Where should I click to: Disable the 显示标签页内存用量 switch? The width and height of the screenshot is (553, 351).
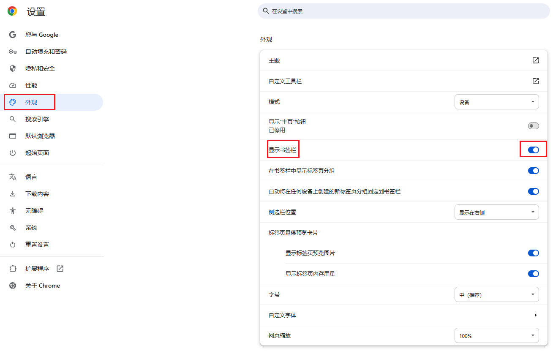tap(534, 273)
